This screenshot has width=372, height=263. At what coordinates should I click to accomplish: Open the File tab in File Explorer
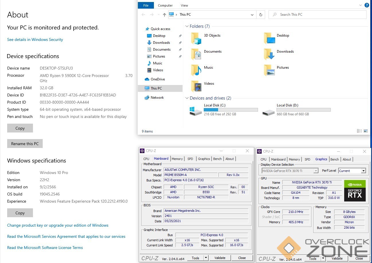146,5
